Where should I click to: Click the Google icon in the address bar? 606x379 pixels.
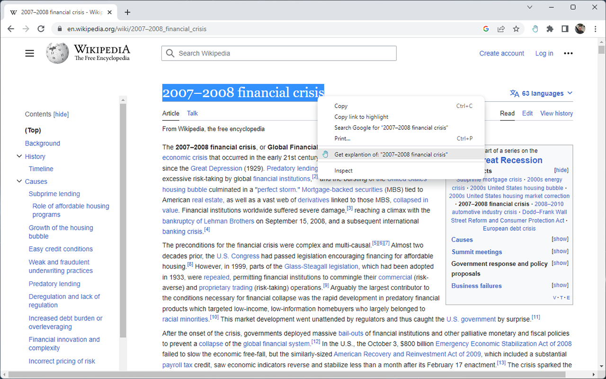coord(486,28)
